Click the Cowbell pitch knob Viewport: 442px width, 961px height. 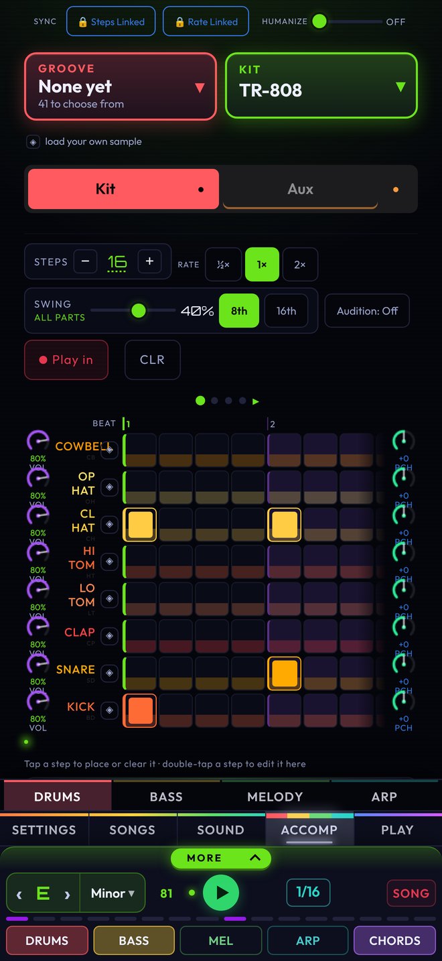click(x=403, y=442)
